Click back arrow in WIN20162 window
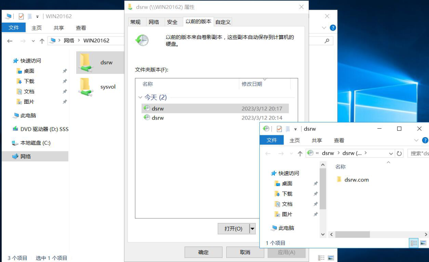429x262 pixels. click(10, 41)
